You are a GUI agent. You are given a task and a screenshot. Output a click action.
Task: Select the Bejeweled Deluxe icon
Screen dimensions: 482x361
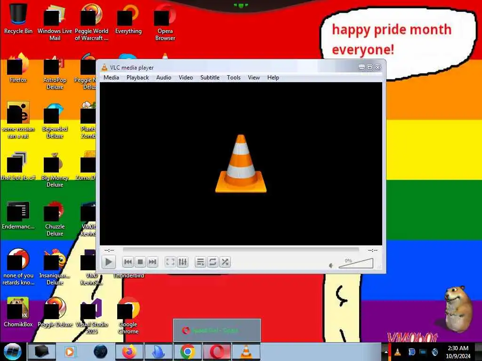pyautogui.click(x=55, y=120)
